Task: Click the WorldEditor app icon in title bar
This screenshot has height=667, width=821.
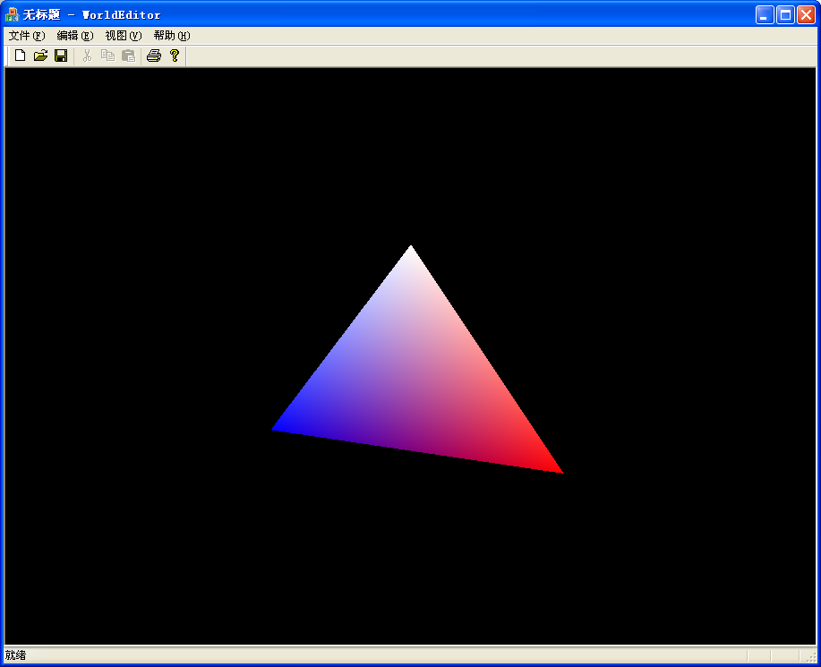Action: [13, 14]
